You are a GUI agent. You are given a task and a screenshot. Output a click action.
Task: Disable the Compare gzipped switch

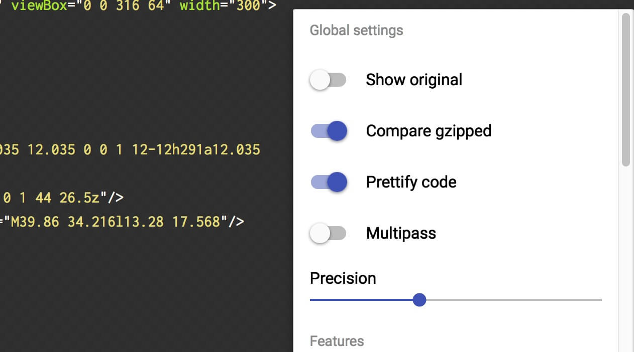[329, 131]
